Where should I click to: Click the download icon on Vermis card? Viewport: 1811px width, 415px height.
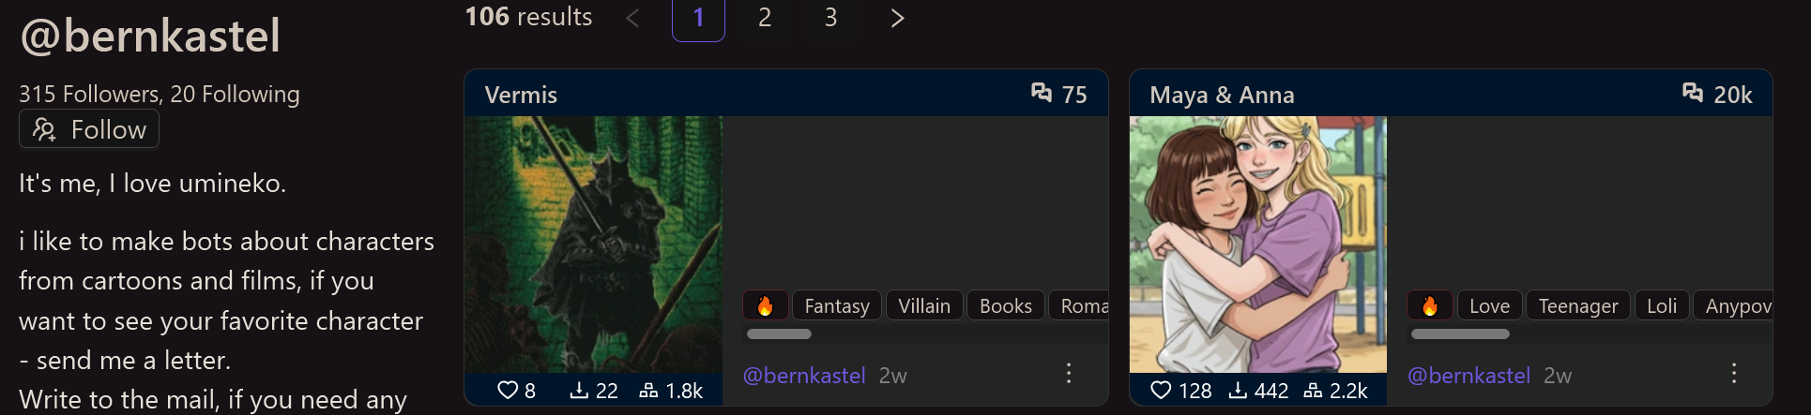coord(579,391)
